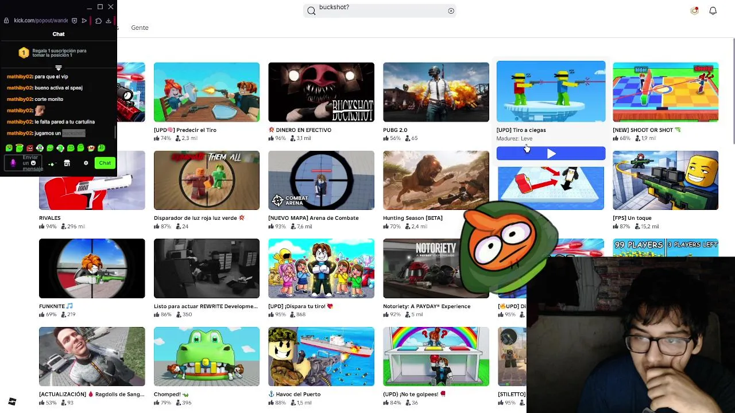The image size is (735, 413).
Task: Click message 'le falta pared a tu cartulina'
Action: pos(64,122)
